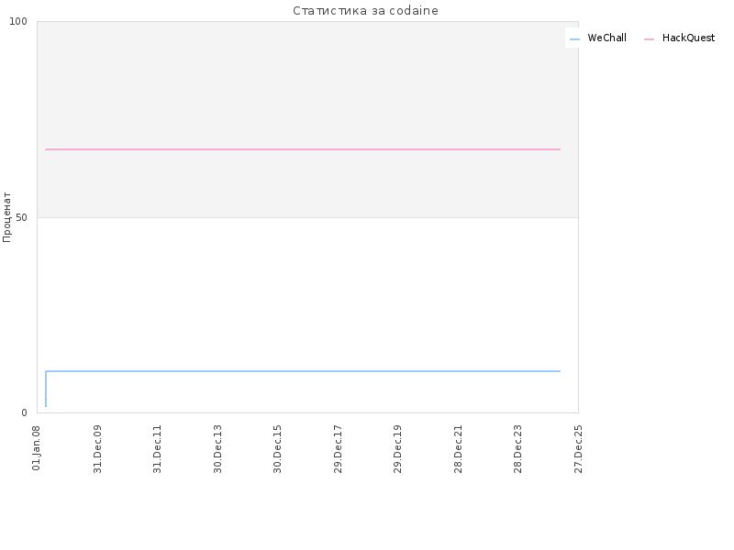
Task: Click the 31.Dec.09 date label
Action: 97,449
